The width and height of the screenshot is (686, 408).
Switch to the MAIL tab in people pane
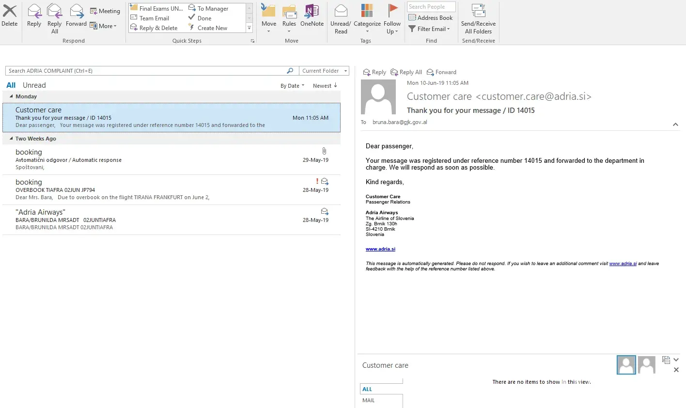click(x=369, y=400)
